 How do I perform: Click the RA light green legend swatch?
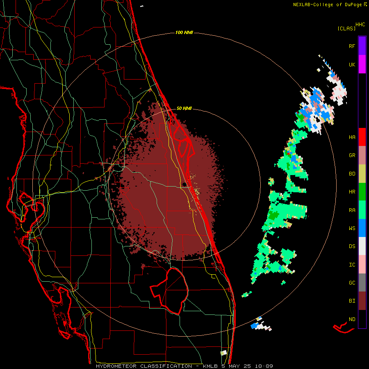tap(362, 210)
